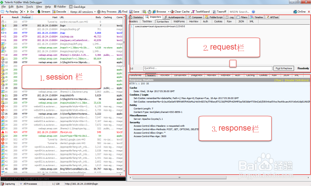Open the TextWizard tool
311x186 pixels.
[x=201, y=12]
